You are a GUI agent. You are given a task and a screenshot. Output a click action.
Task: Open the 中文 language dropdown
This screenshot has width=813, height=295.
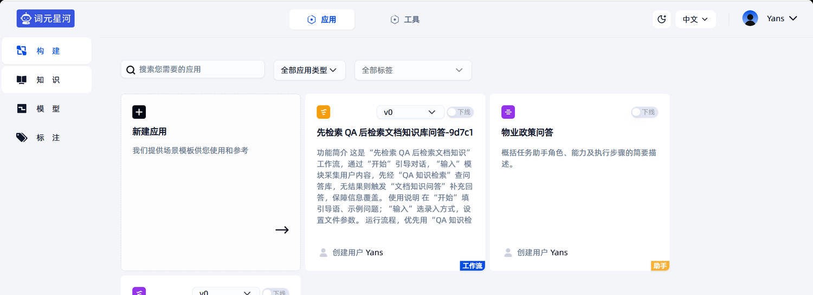[x=695, y=19]
